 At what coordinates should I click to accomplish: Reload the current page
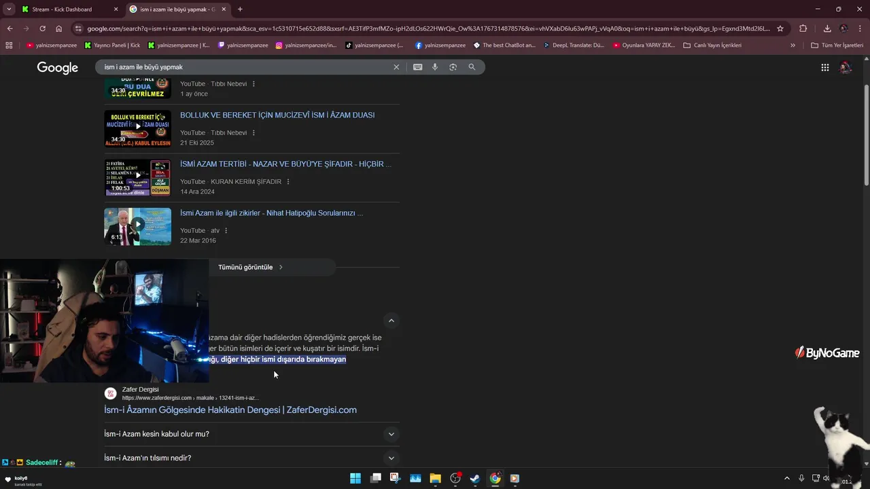42,29
